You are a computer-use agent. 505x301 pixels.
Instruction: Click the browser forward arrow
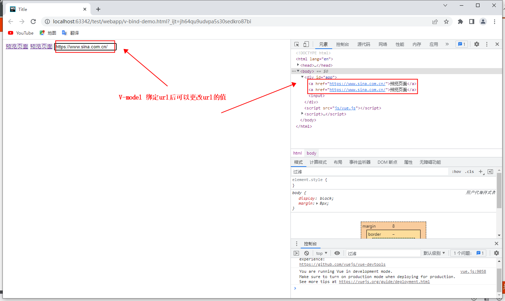point(22,22)
